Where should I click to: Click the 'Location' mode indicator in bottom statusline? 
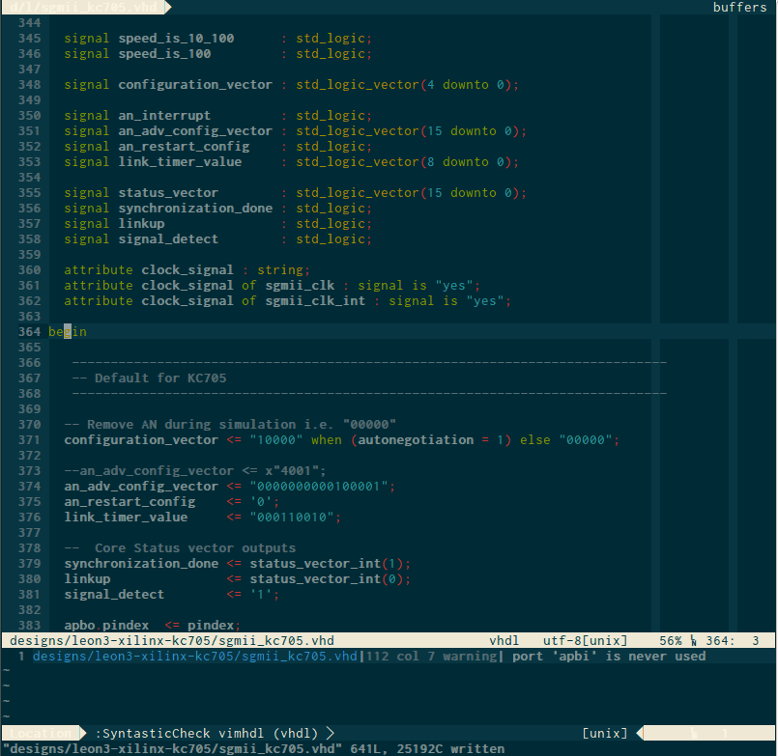coord(41,733)
